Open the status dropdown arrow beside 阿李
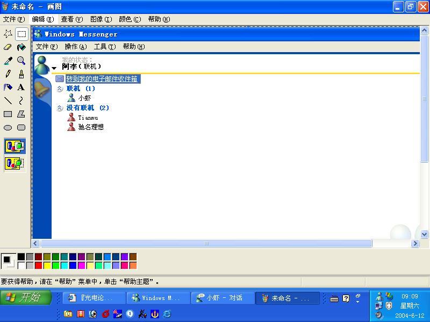 click(x=54, y=68)
